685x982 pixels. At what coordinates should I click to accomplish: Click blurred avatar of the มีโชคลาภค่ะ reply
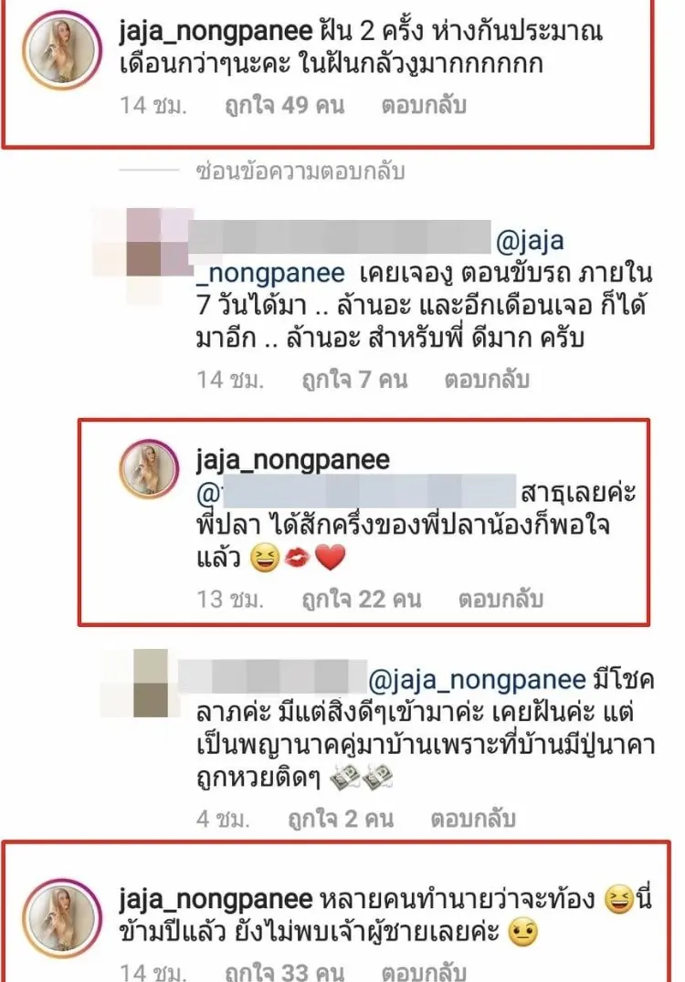click(151, 683)
